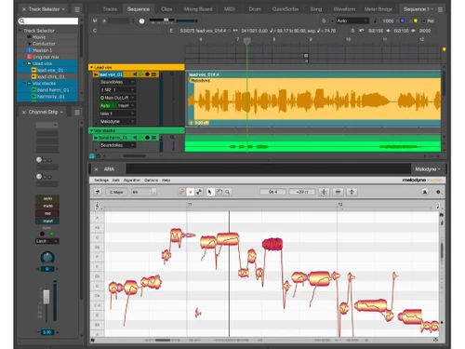Open the Sequence window mini-menu icon
The image size is (465, 349).
click(x=440, y=9)
